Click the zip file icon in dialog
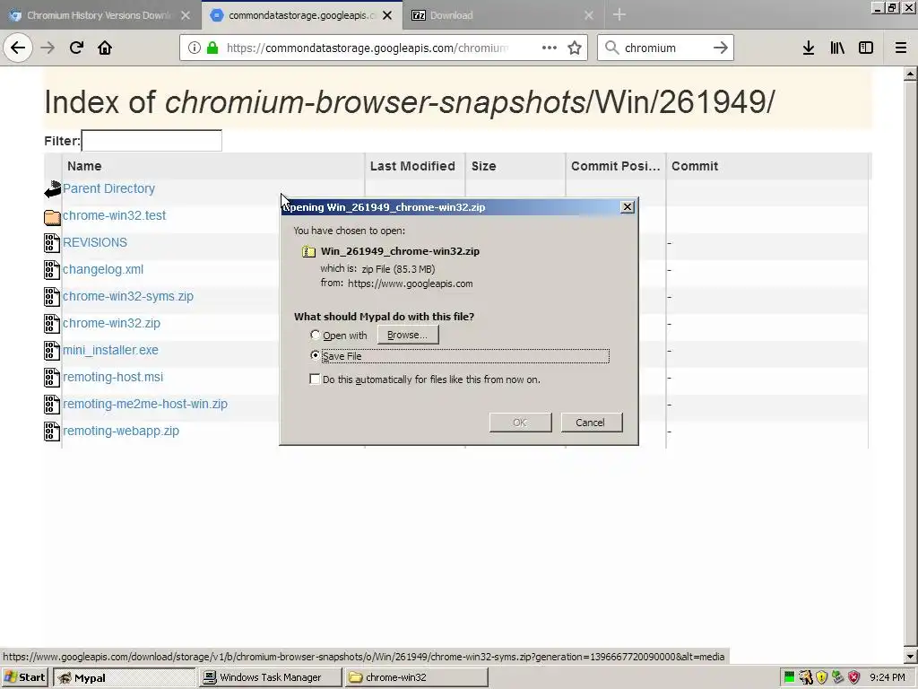 [308, 251]
